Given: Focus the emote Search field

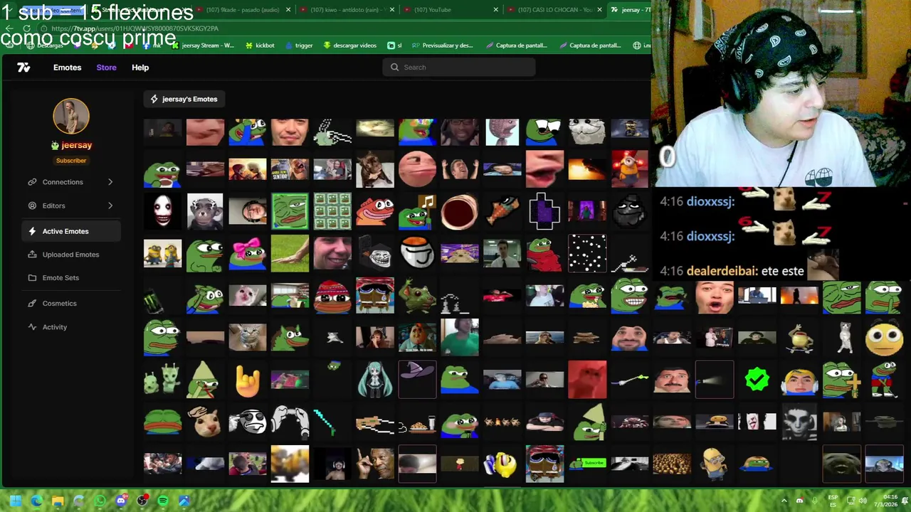Looking at the screenshot, I should click(x=458, y=67).
